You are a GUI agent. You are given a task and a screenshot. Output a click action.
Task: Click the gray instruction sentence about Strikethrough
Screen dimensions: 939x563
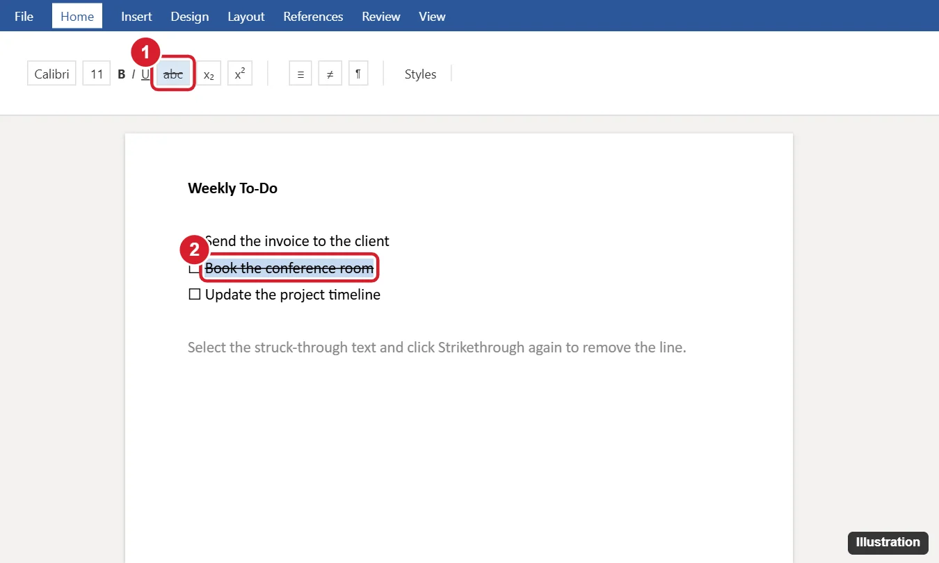pos(437,348)
